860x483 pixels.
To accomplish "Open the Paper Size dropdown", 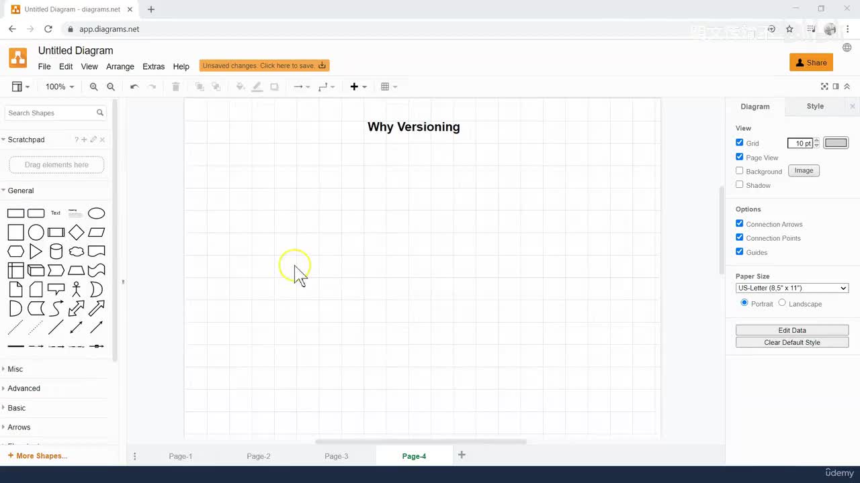I will [x=792, y=288].
